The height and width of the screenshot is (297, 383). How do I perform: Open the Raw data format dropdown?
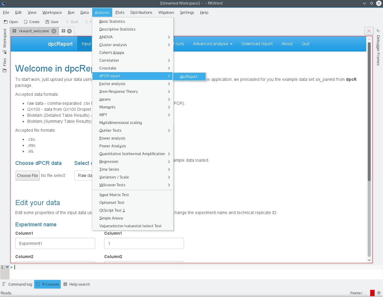click(x=83, y=175)
